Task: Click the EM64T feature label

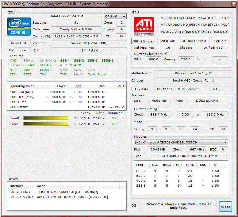Action: coord(45,70)
